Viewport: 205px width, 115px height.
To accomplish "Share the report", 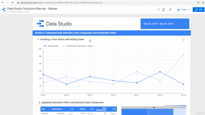I will coord(182,10).
